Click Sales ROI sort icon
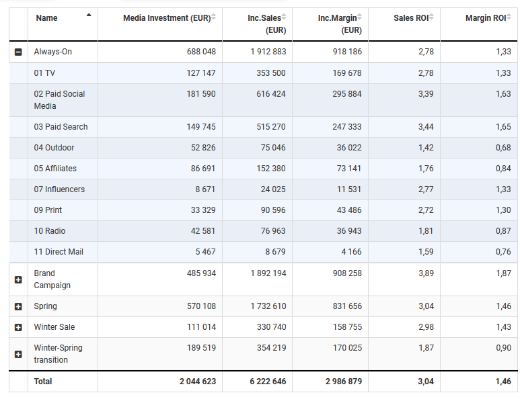The height and width of the screenshot is (399, 520). [432, 17]
